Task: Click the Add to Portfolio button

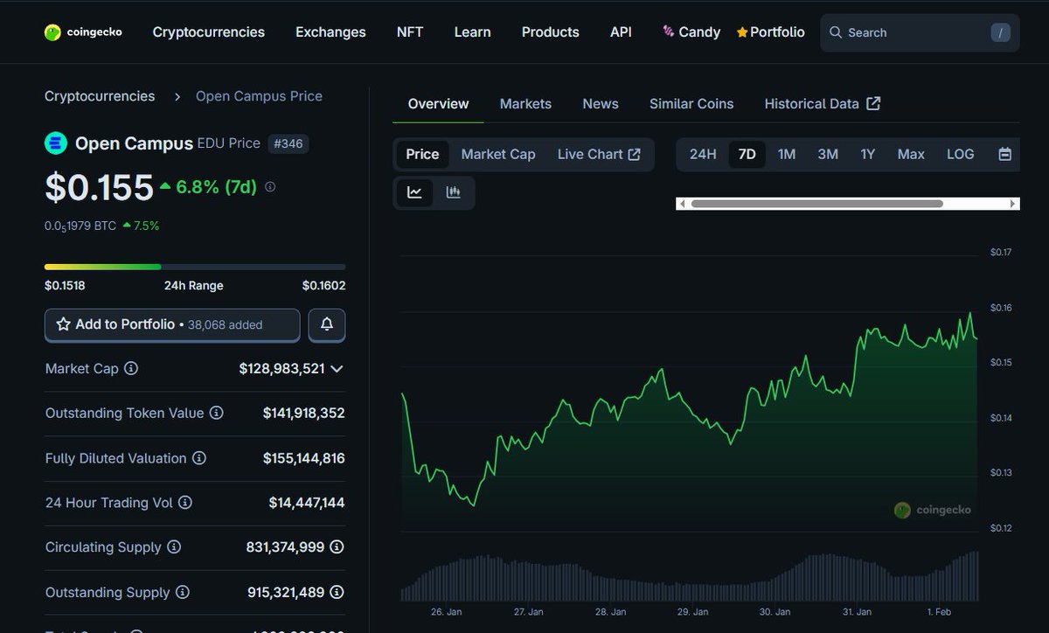Action: point(172,324)
